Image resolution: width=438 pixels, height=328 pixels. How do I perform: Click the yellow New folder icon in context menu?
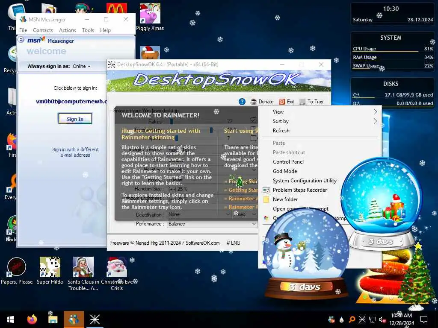[x=266, y=199]
